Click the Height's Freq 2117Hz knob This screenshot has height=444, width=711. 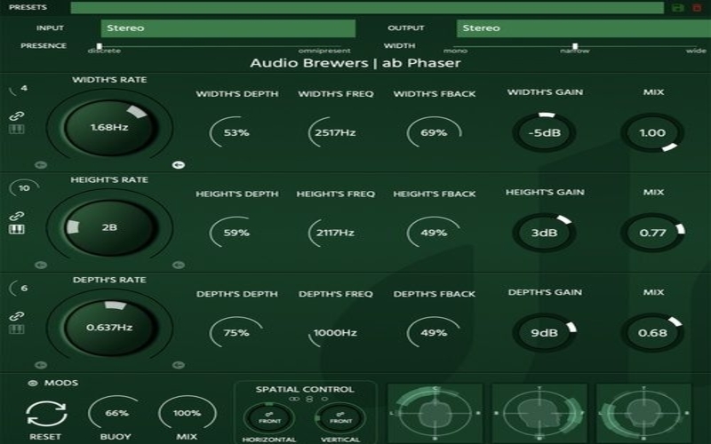coord(336,233)
